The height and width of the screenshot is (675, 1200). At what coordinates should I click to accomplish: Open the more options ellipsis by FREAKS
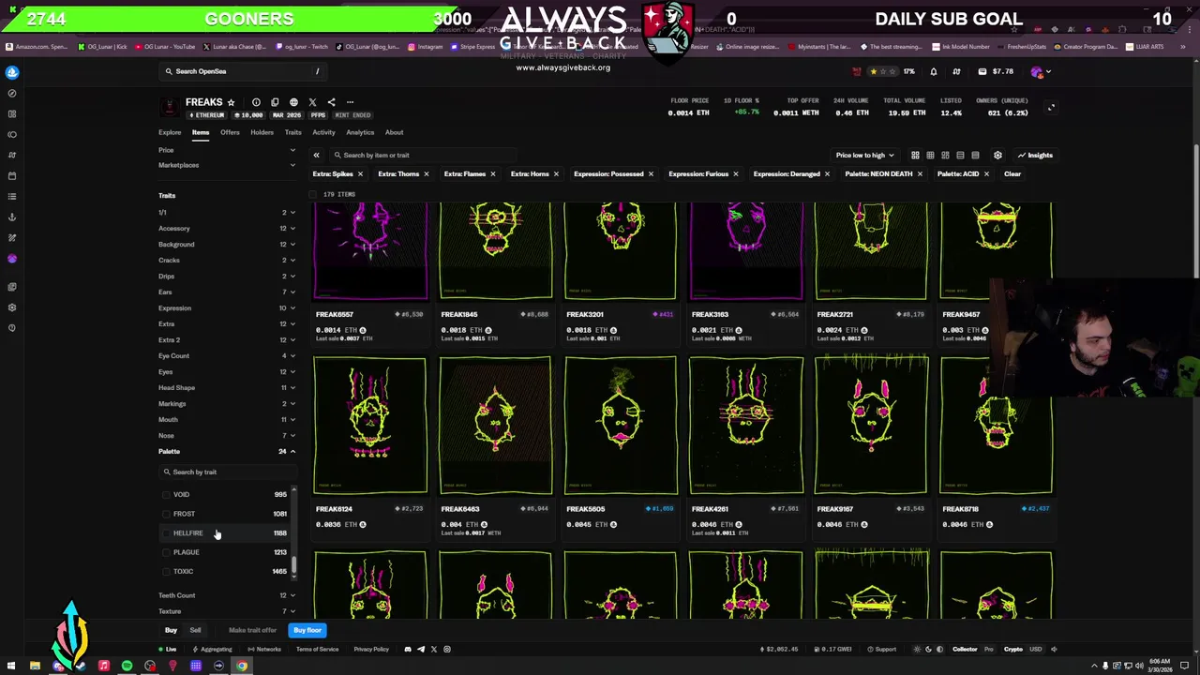pyautogui.click(x=350, y=102)
